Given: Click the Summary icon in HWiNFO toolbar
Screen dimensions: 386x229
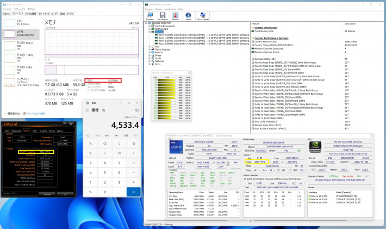Looking at the screenshot, I should pyautogui.click(x=150, y=16).
